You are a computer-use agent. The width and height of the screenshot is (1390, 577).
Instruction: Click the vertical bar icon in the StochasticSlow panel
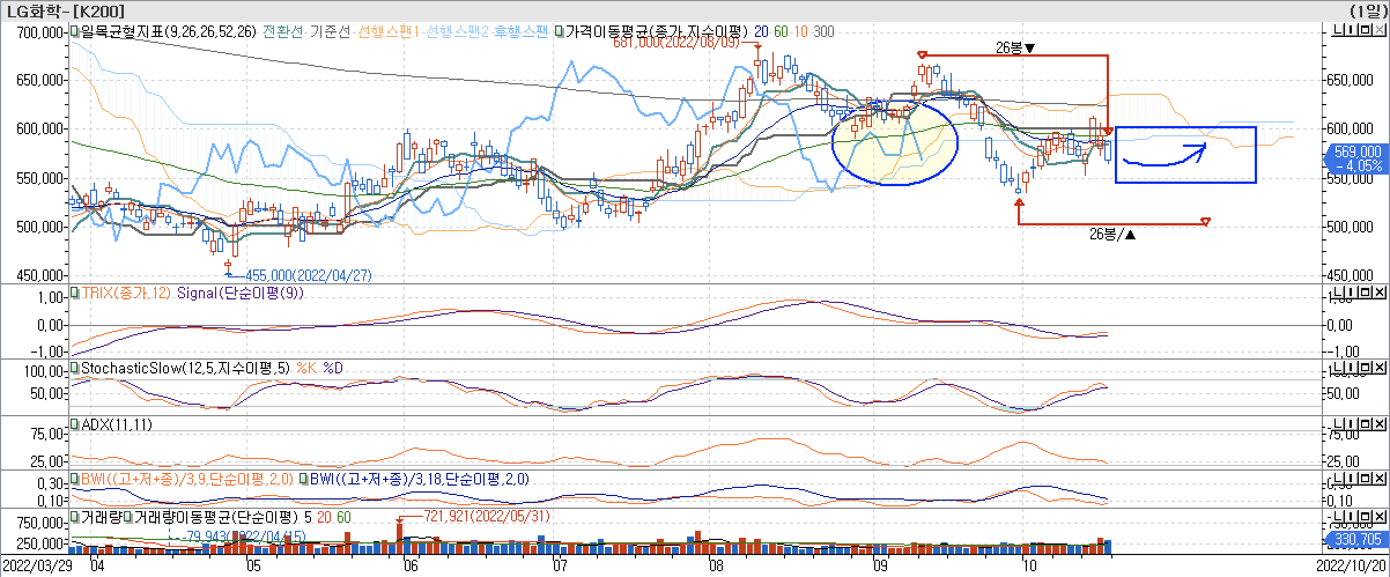point(1352,368)
